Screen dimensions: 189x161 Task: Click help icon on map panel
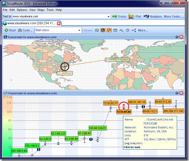click(177, 37)
